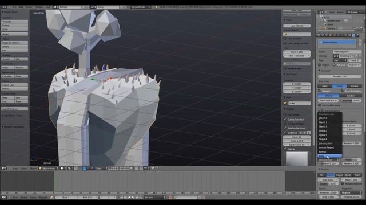Viewport: 366px width, 205px height.
Task: Click the particle system Name field
Action: tap(347, 52)
